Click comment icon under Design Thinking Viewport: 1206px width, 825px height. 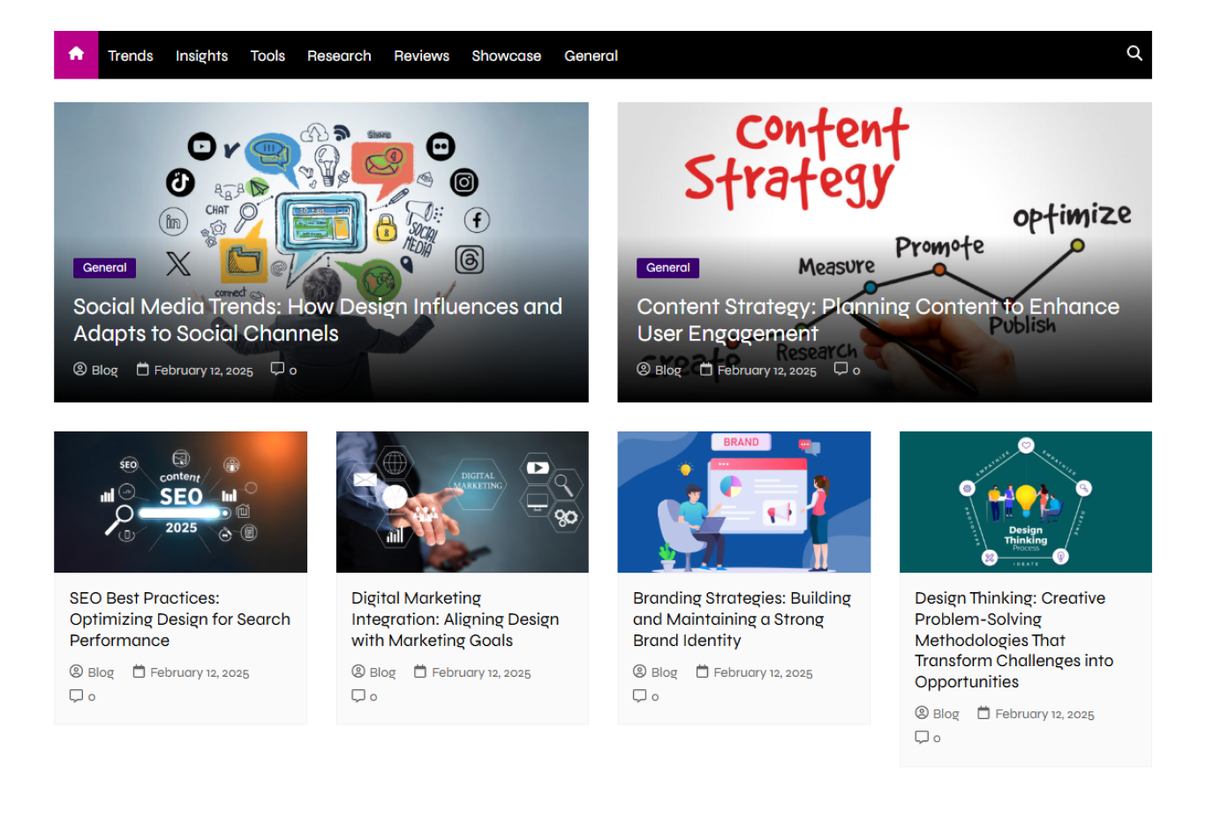pos(921,737)
